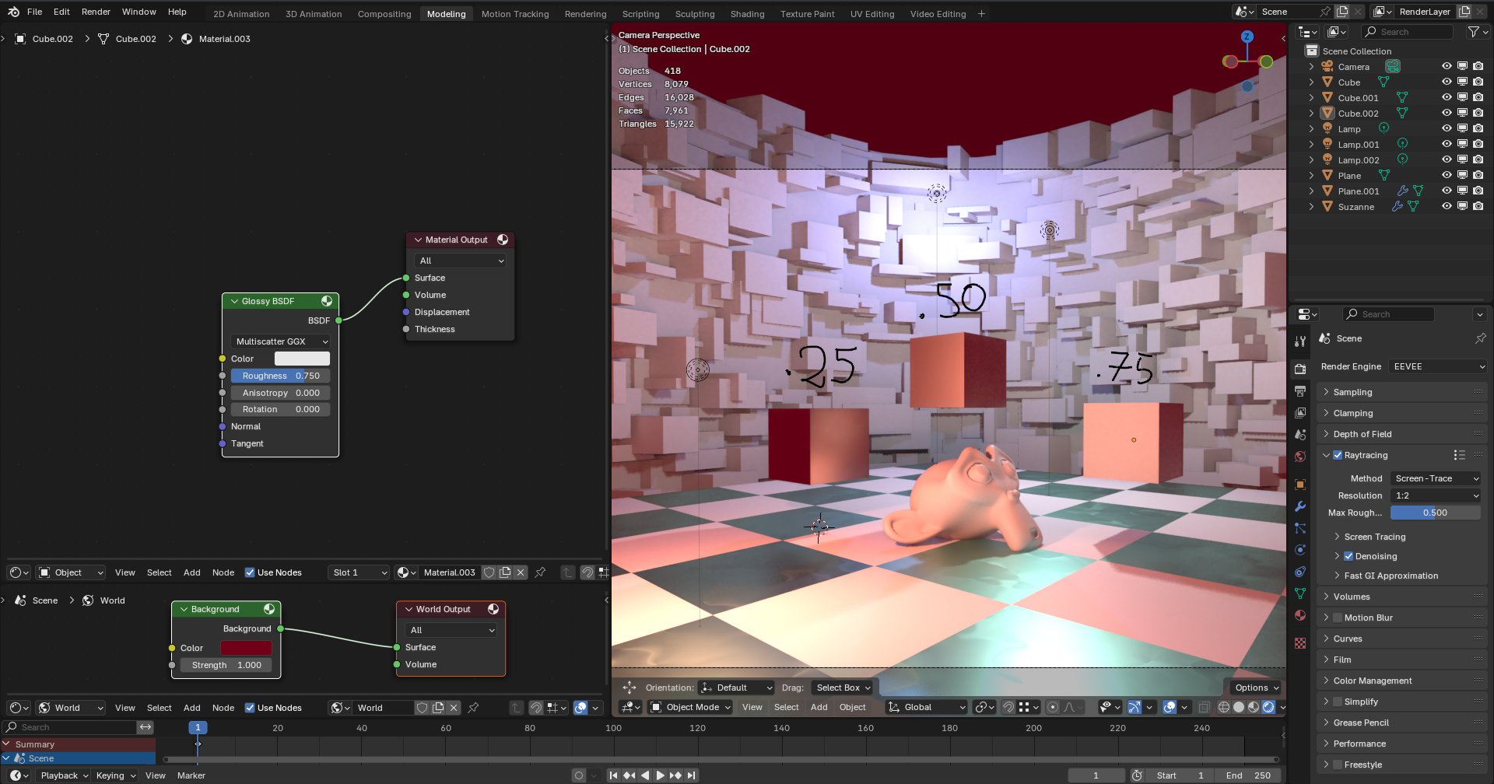
Task: Switch viewport to wireframe shading
Action: [1224, 707]
